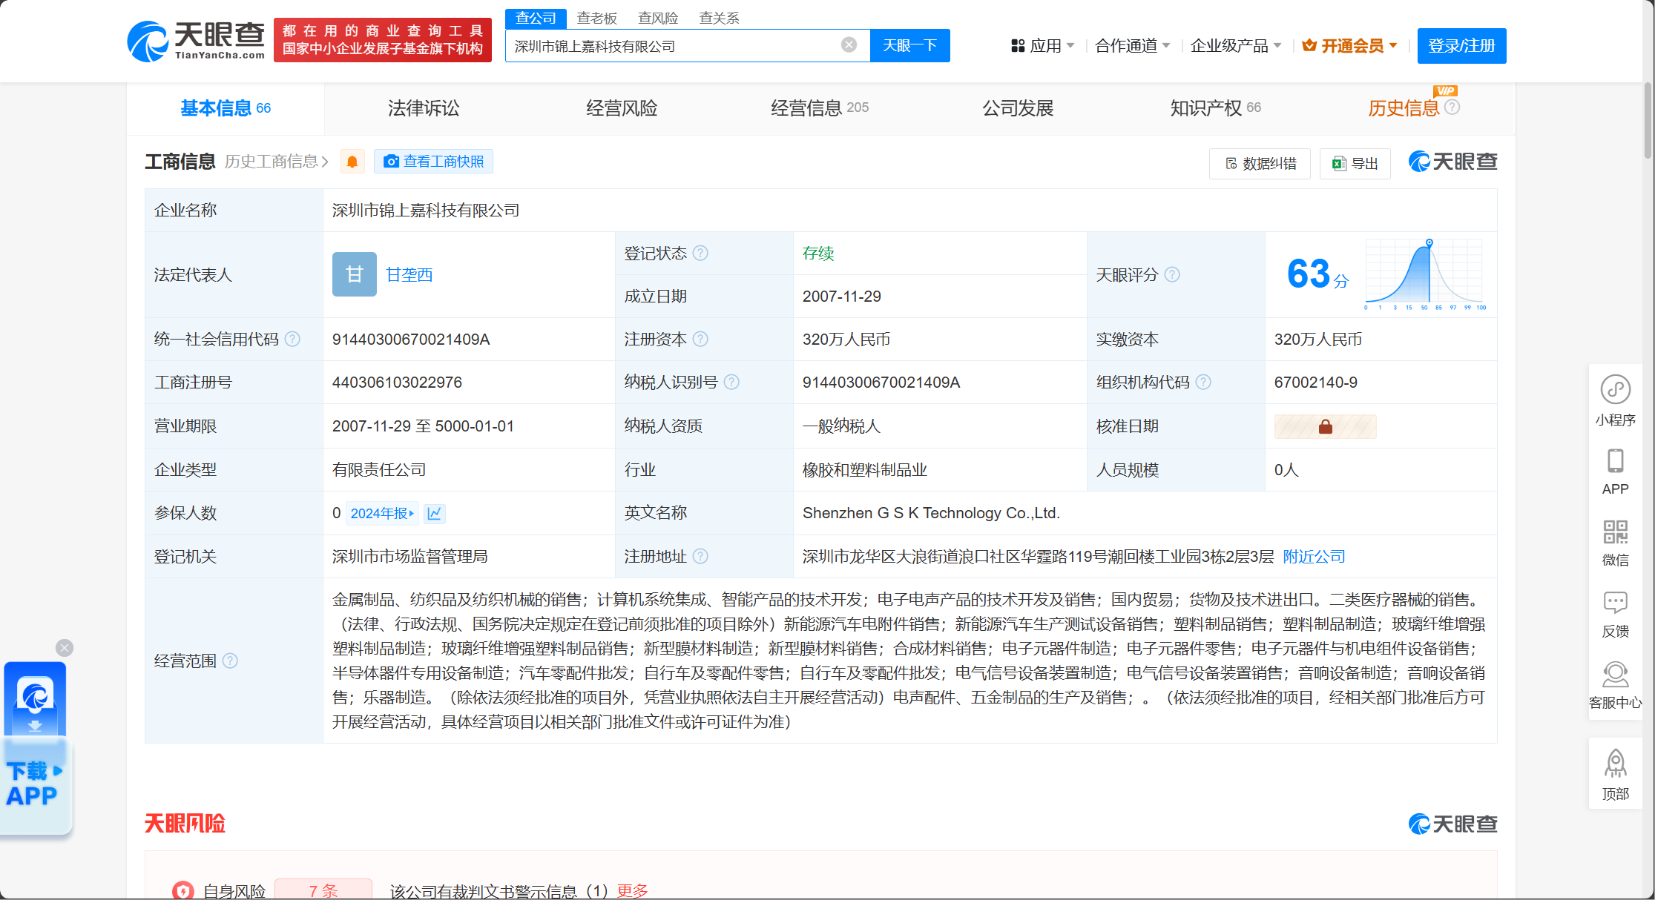Select the 查老板 search tab

597,18
